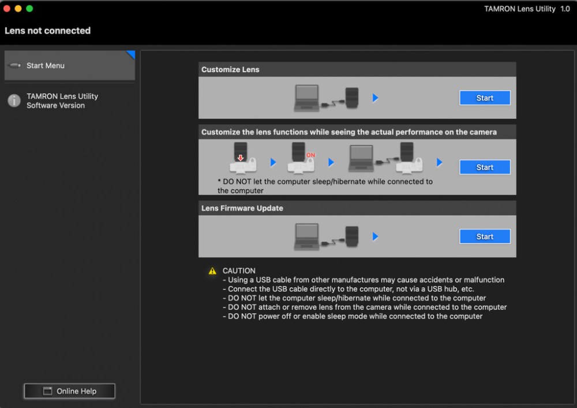The height and width of the screenshot is (408, 577).
Task: Click the mount-lens-on-camera icon with red arrow
Action: pyautogui.click(x=242, y=158)
